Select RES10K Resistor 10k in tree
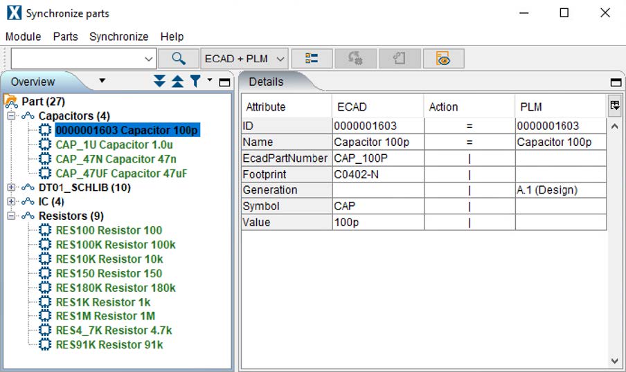This screenshot has width=626, height=372. tap(109, 259)
